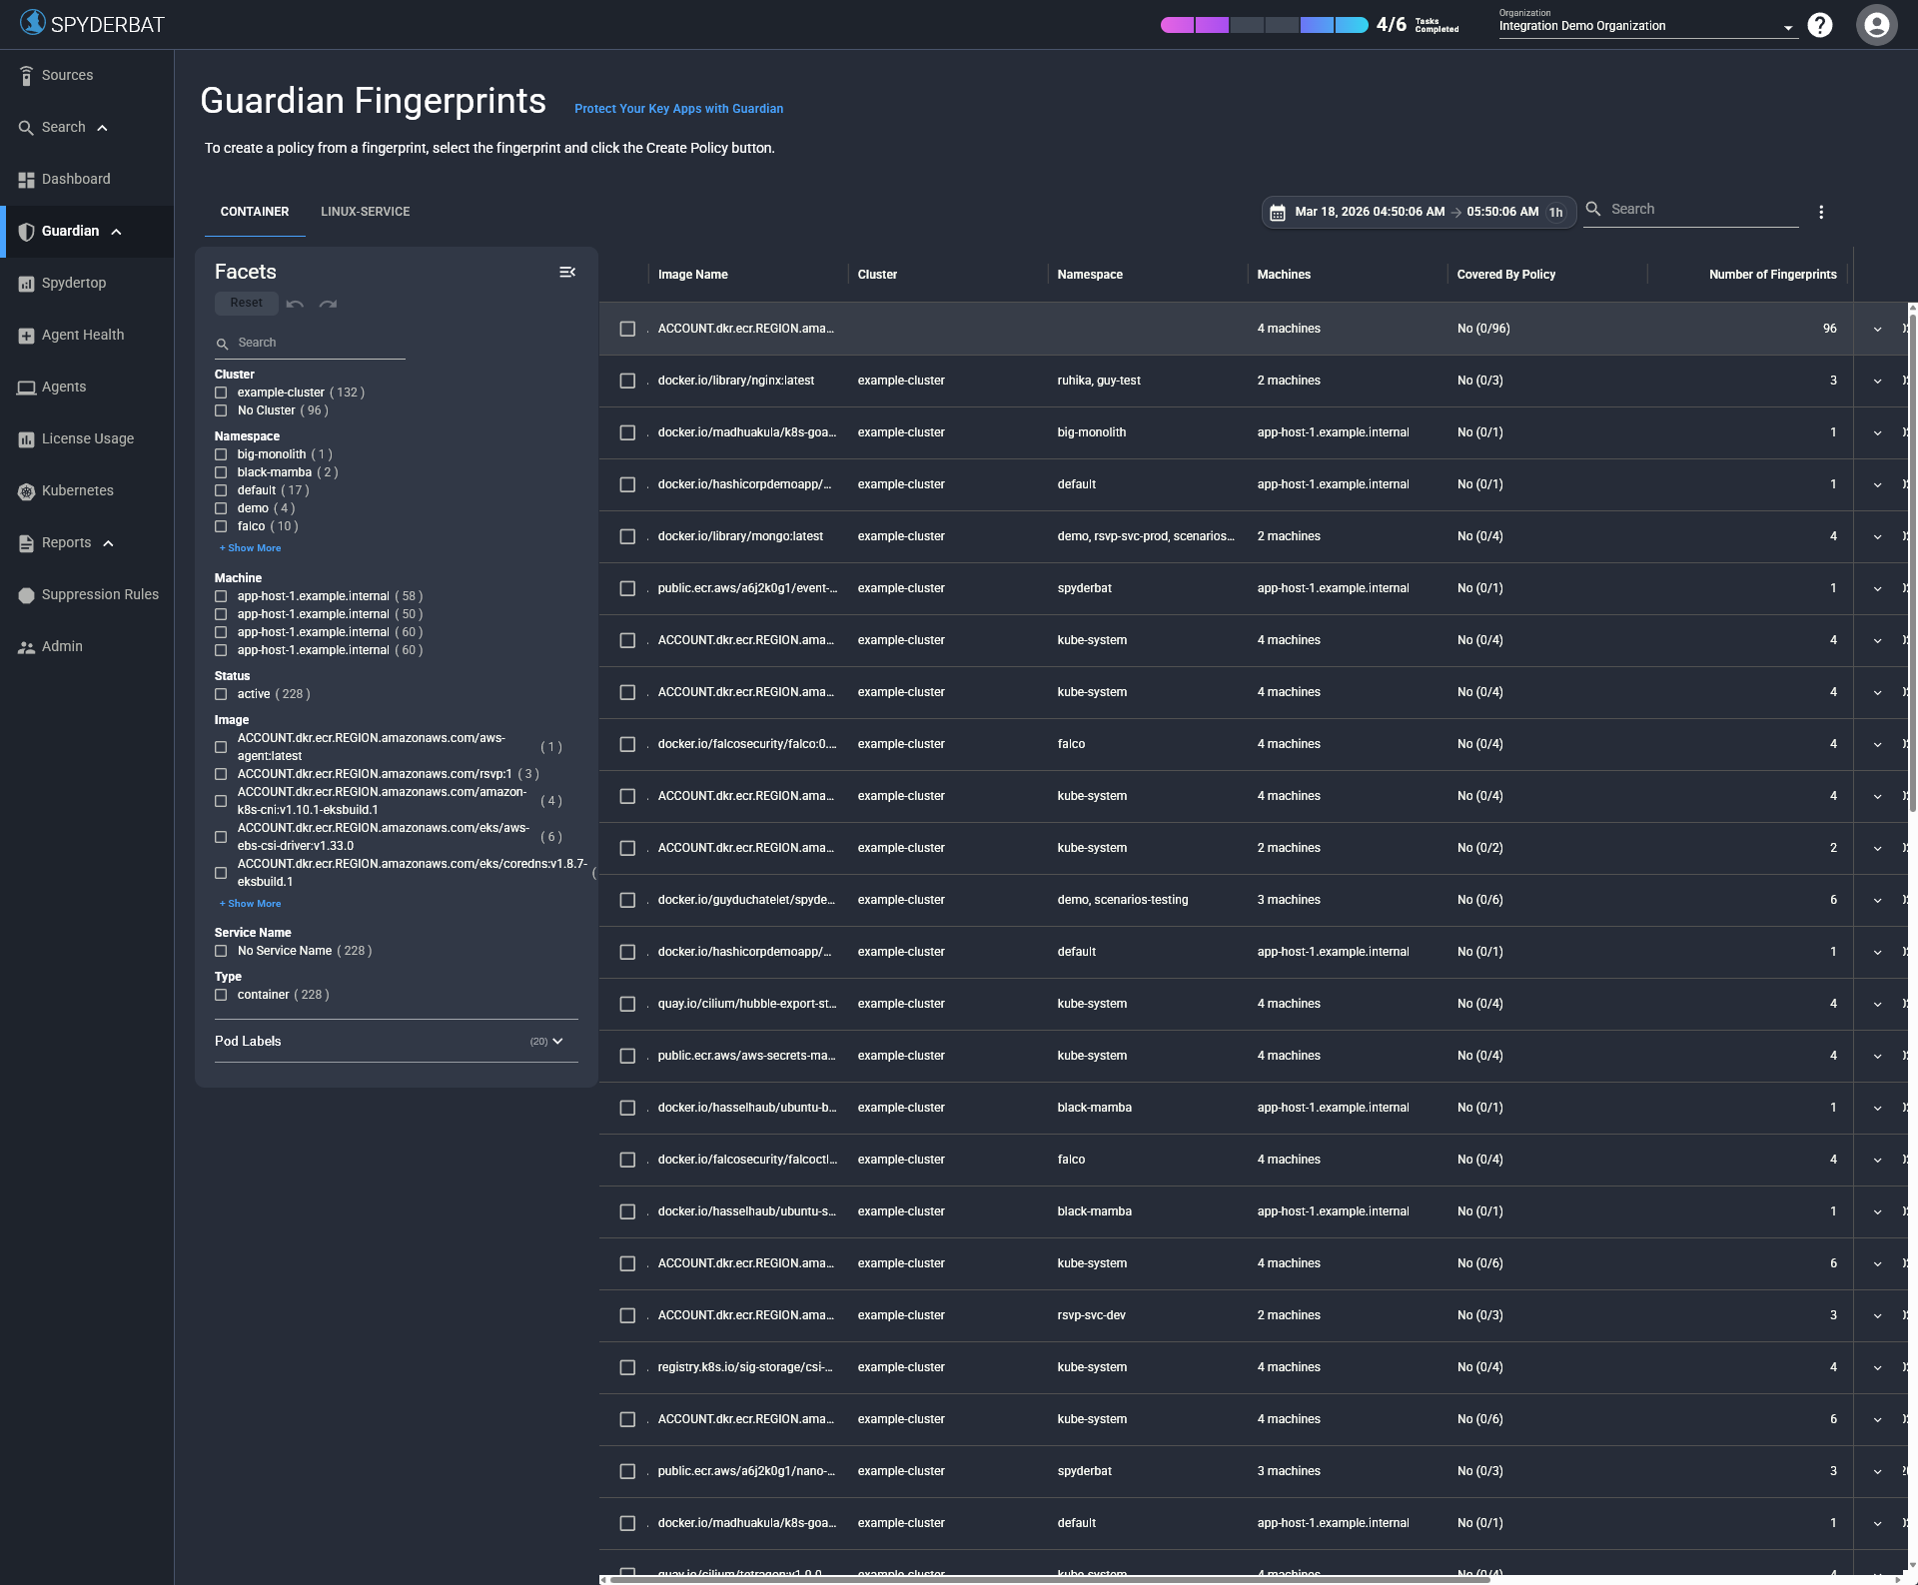Screen dimensions: 1918x1585
Task: Open the Dashboard from sidebar
Action: [76, 179]
